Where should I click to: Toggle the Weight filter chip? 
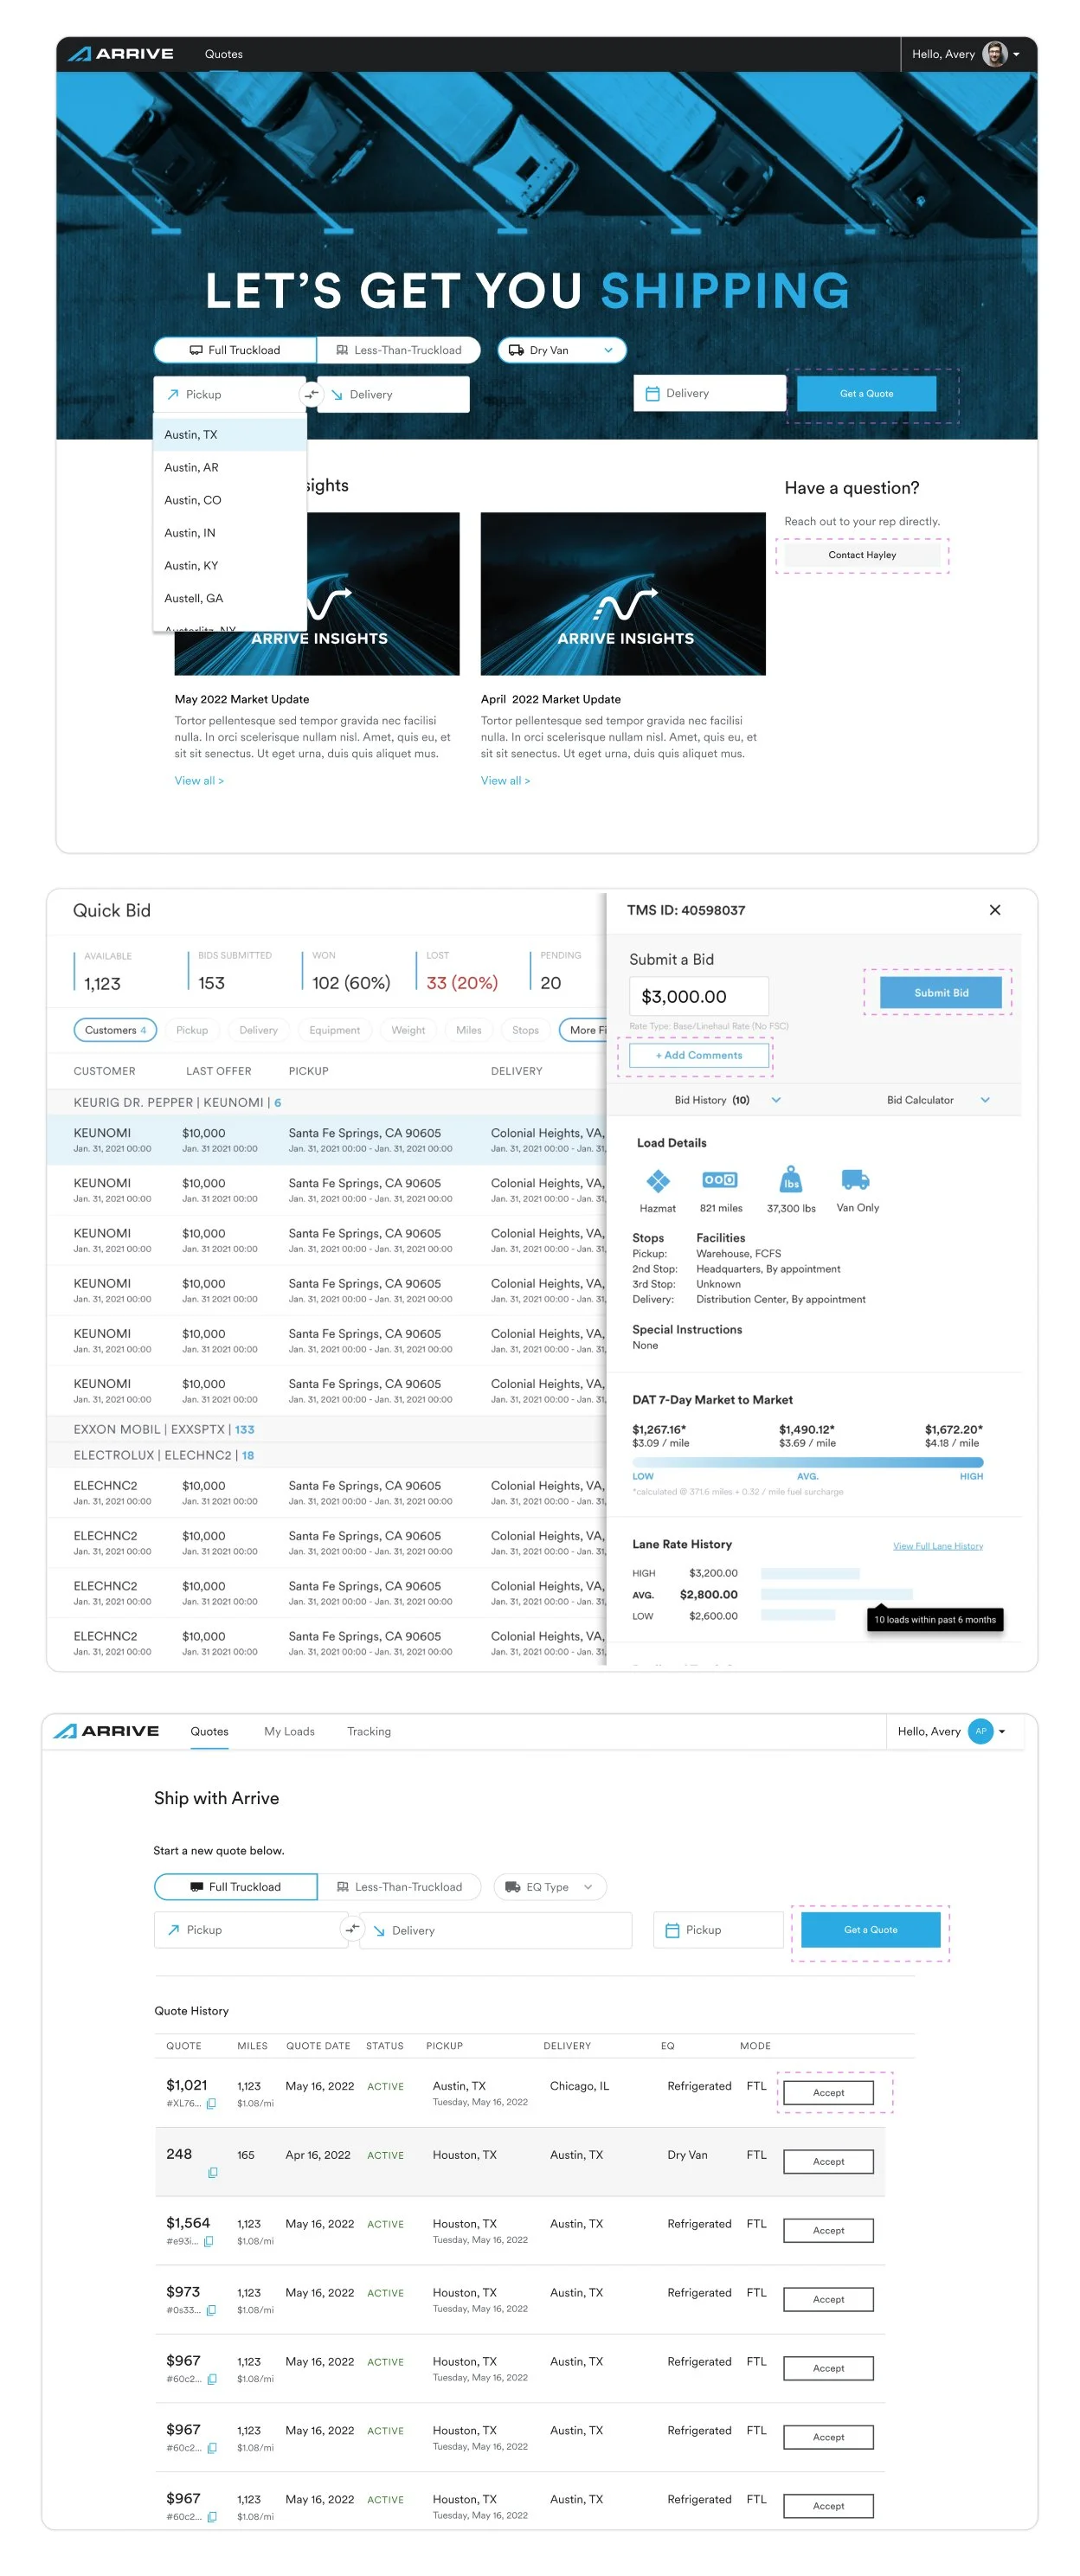[x=408, y=1030]
